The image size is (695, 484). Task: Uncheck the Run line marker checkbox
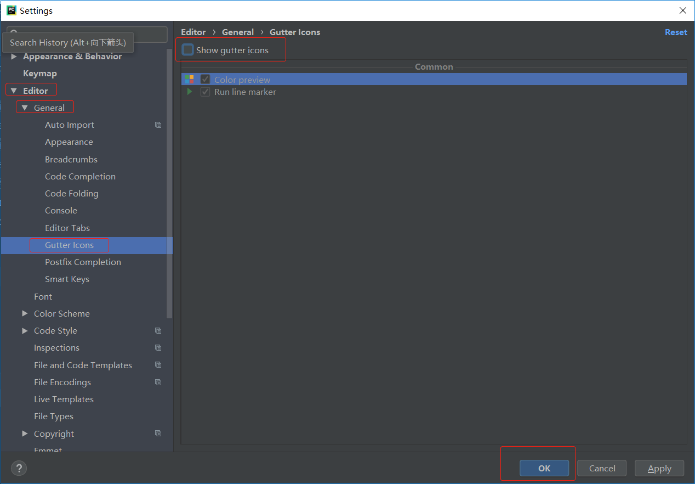click(204, 91)
